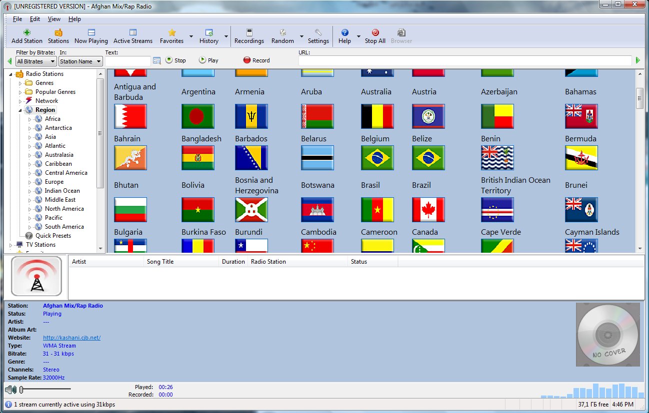The width and height of the screenshot is (649, 413).
Task: Click the Favorites star icon
Action: [x=172, y=32]
